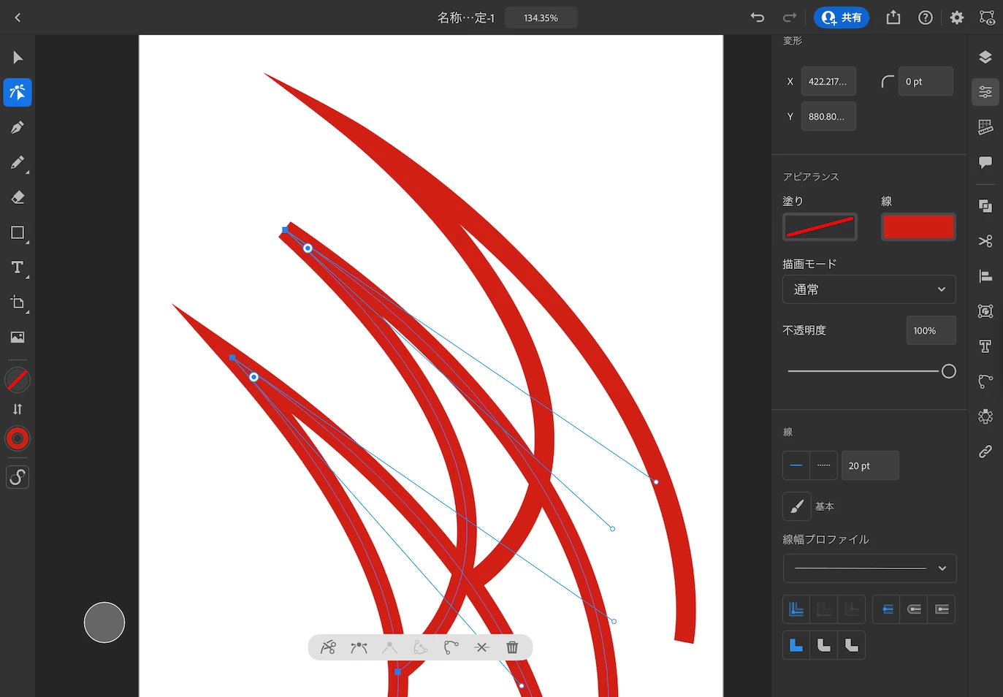Image resolution: width=1003 pixels, height=697 pixels.
Task: Open the toolbar red stroke color circle
Action: (x=18, y=438)
